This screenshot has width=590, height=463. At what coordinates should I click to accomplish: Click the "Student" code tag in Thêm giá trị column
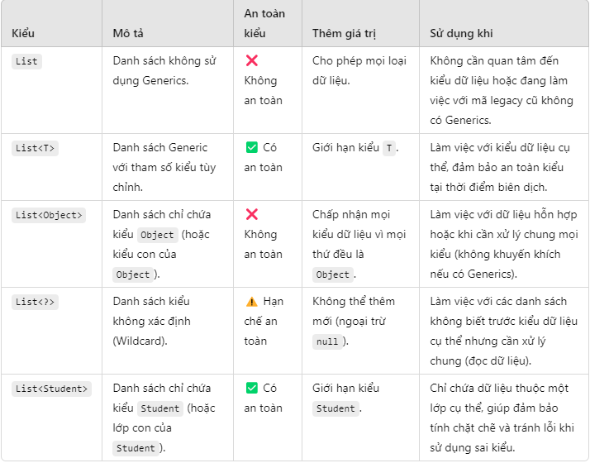pyautogui.click(x=335, y=408)
